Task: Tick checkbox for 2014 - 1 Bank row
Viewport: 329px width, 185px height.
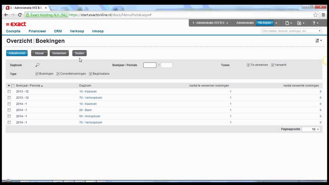Action: (9, 110)
